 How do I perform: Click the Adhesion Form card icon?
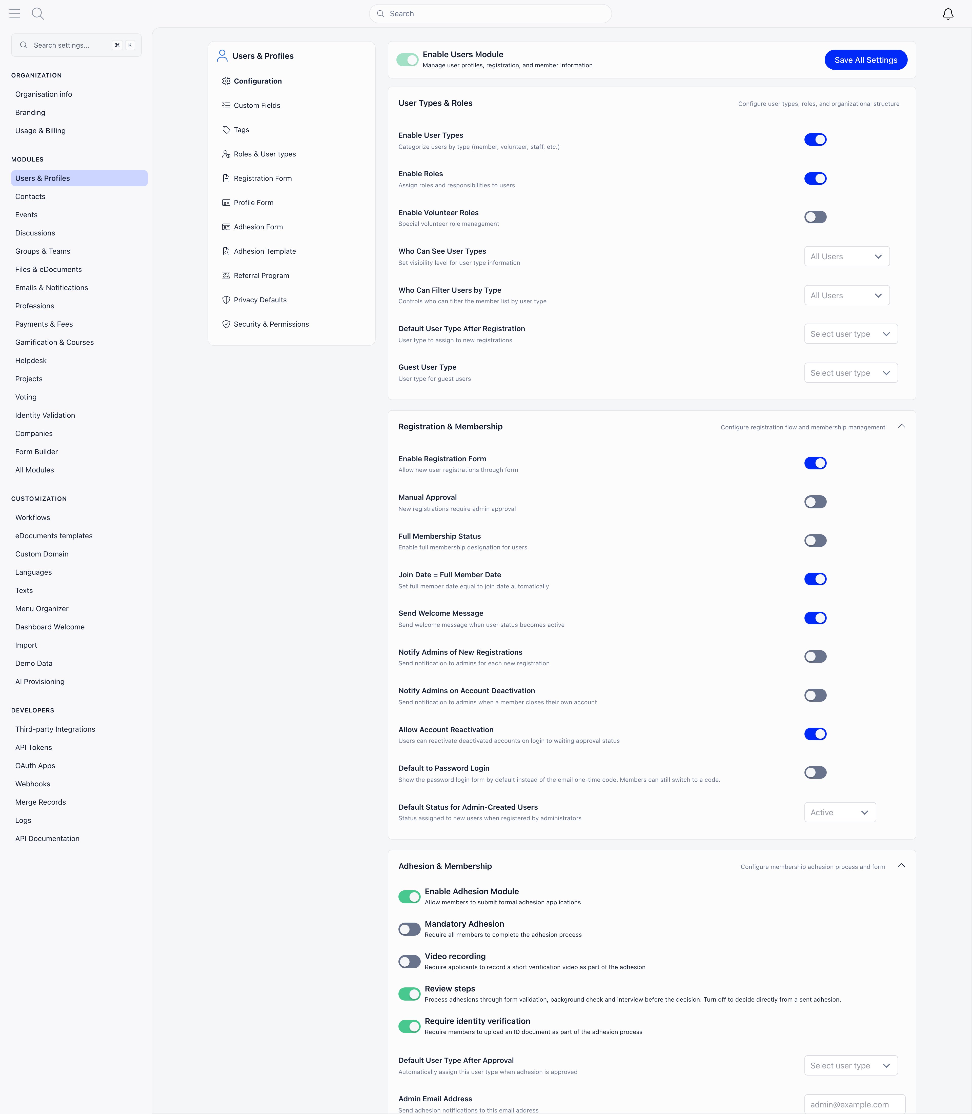pos(226,227)
